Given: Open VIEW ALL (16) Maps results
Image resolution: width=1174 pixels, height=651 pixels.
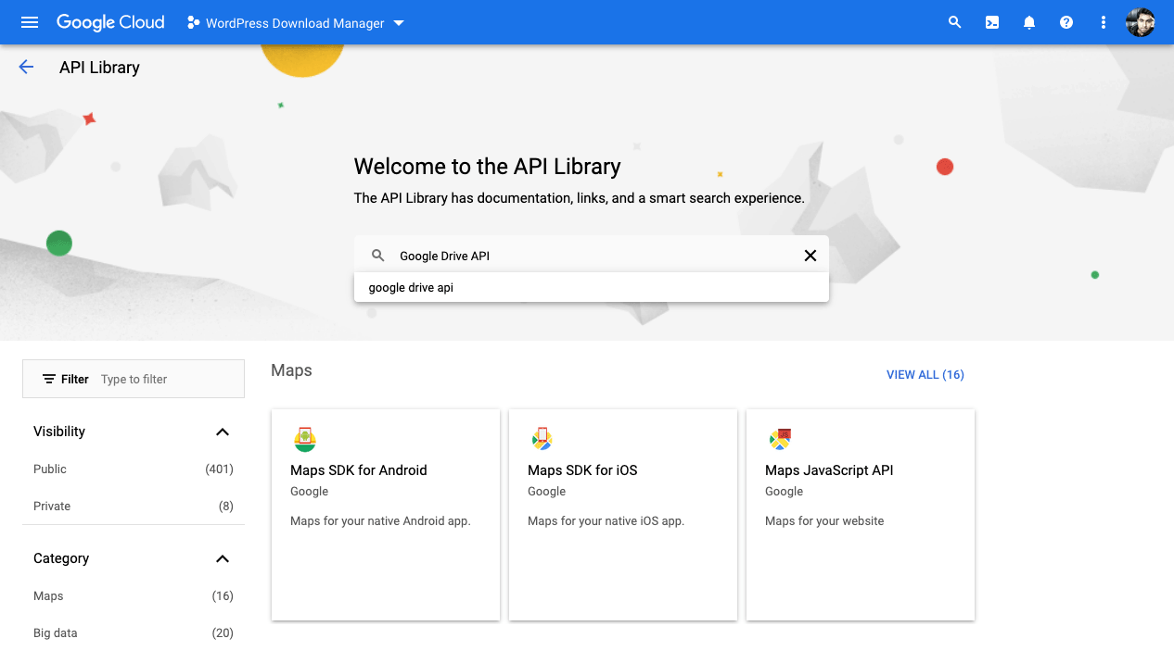Looking at the screenshot, I should coord(925,374).
